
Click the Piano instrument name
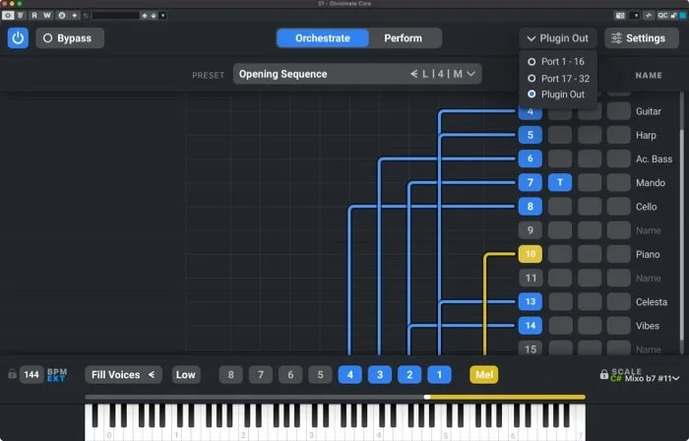tap(648, 254)
